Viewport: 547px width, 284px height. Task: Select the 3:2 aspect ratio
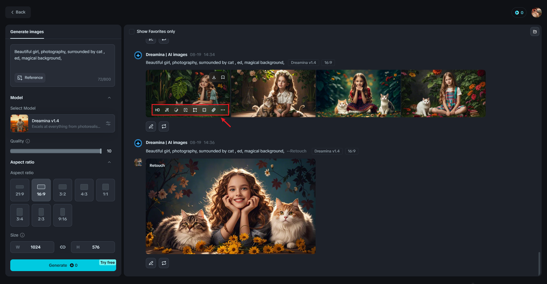pyautogui.click(x=62, y=190)
